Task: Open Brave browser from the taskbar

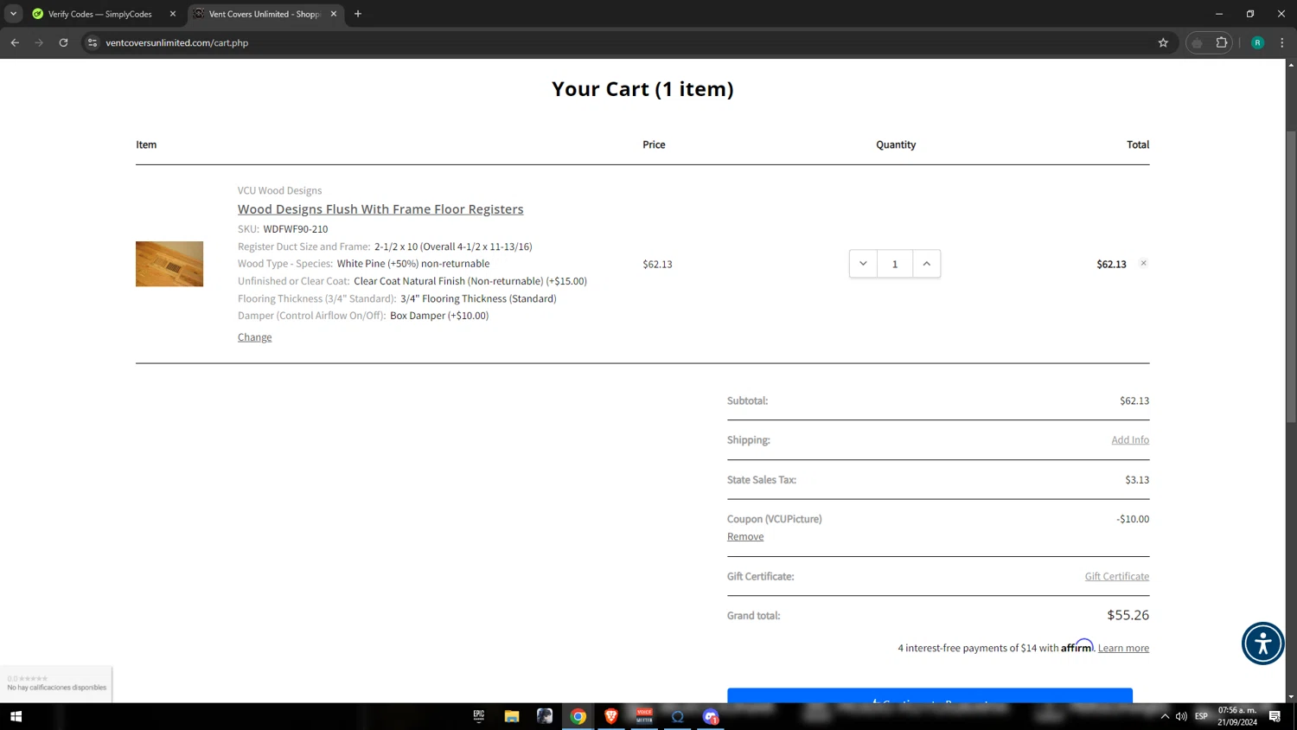Action: tap(611, 716)
